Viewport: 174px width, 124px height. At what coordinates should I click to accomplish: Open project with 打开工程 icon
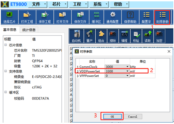[x=27, y=17]
